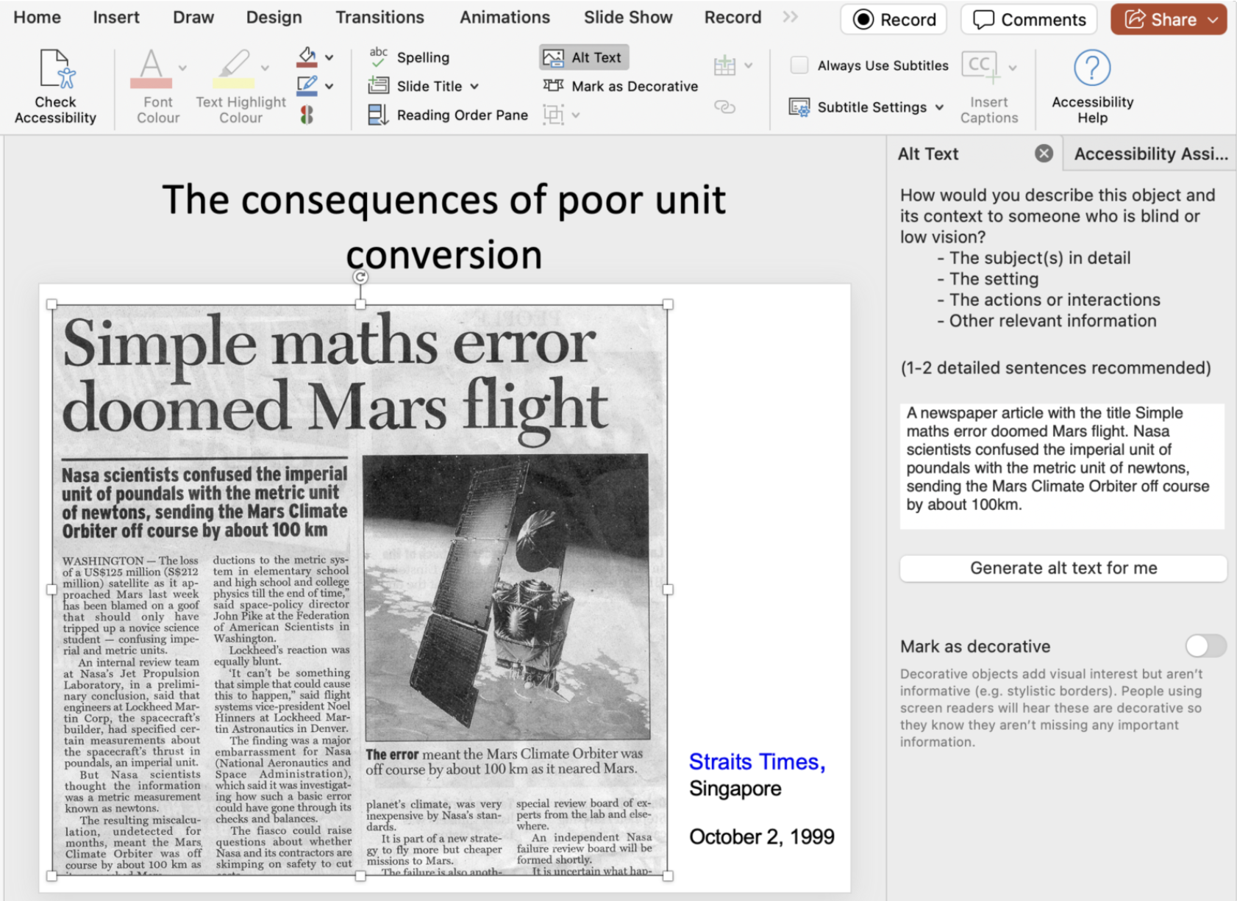This screenshot has height=901, width=1237.
Task: Click Mark as Decorative in ribbon
Action: pos(620,86)
